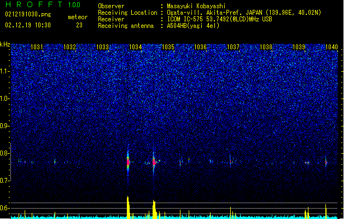Click the 1039 time axis marker
344x219 pixels.
coord(299,47)
